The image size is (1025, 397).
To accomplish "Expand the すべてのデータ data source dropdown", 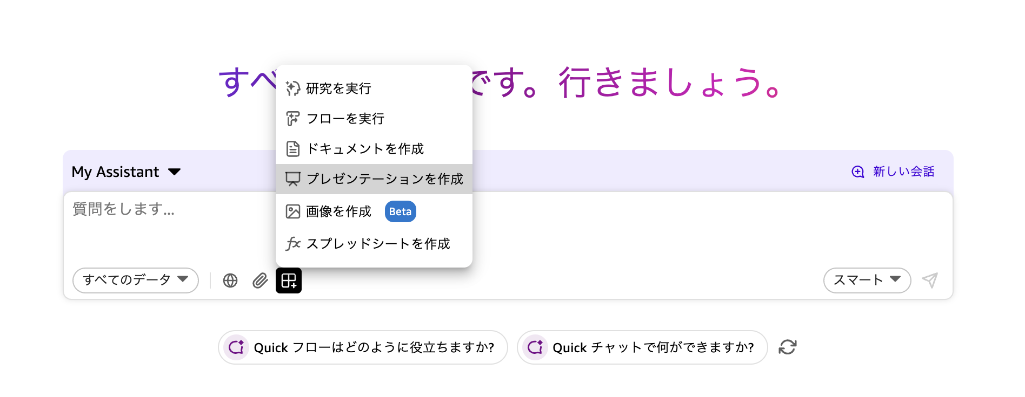I will click(135, 280).
